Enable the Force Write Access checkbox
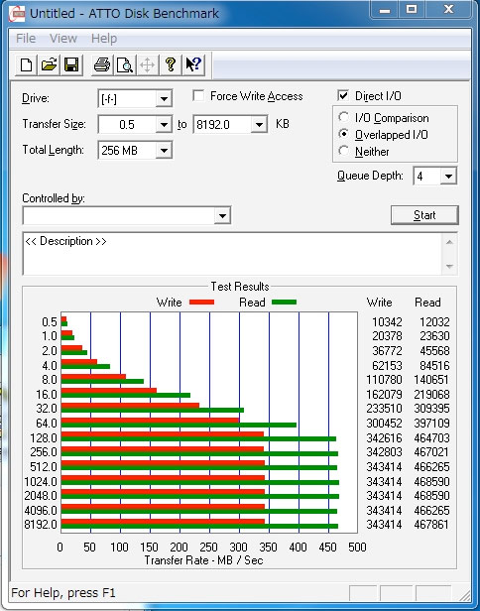Screen dimensions: 480x611 point(198,96)
